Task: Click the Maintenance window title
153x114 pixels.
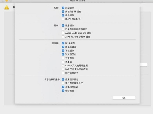Action: 77,1
